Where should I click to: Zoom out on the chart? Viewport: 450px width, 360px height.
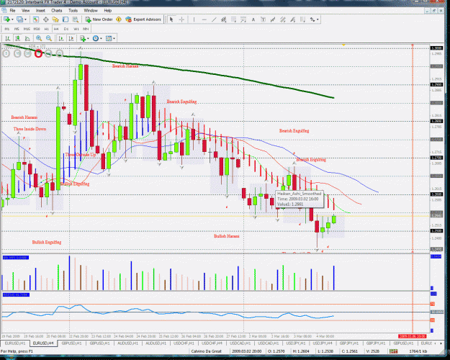click(49, 38)
